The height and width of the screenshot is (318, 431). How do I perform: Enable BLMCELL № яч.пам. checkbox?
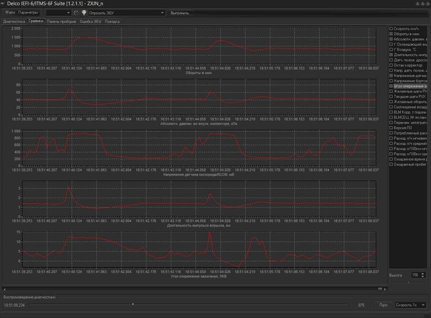(x=391, y=118)
